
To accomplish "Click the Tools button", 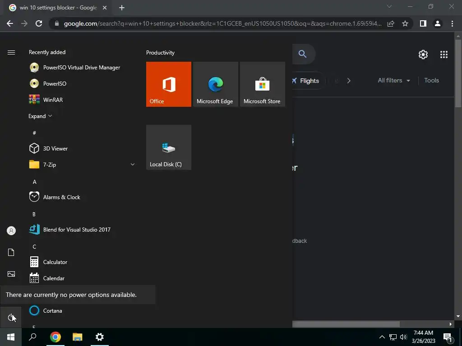I will pos(431,80).
